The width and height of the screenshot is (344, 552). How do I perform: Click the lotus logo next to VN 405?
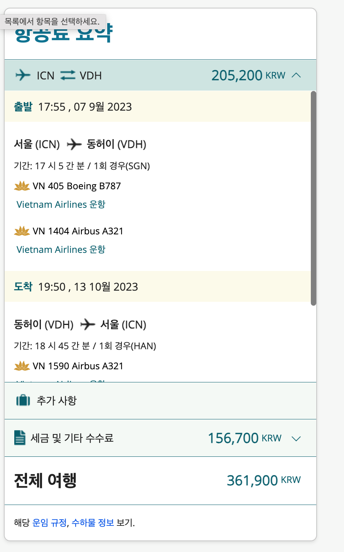pyautogui.click(x=22, y=186)
